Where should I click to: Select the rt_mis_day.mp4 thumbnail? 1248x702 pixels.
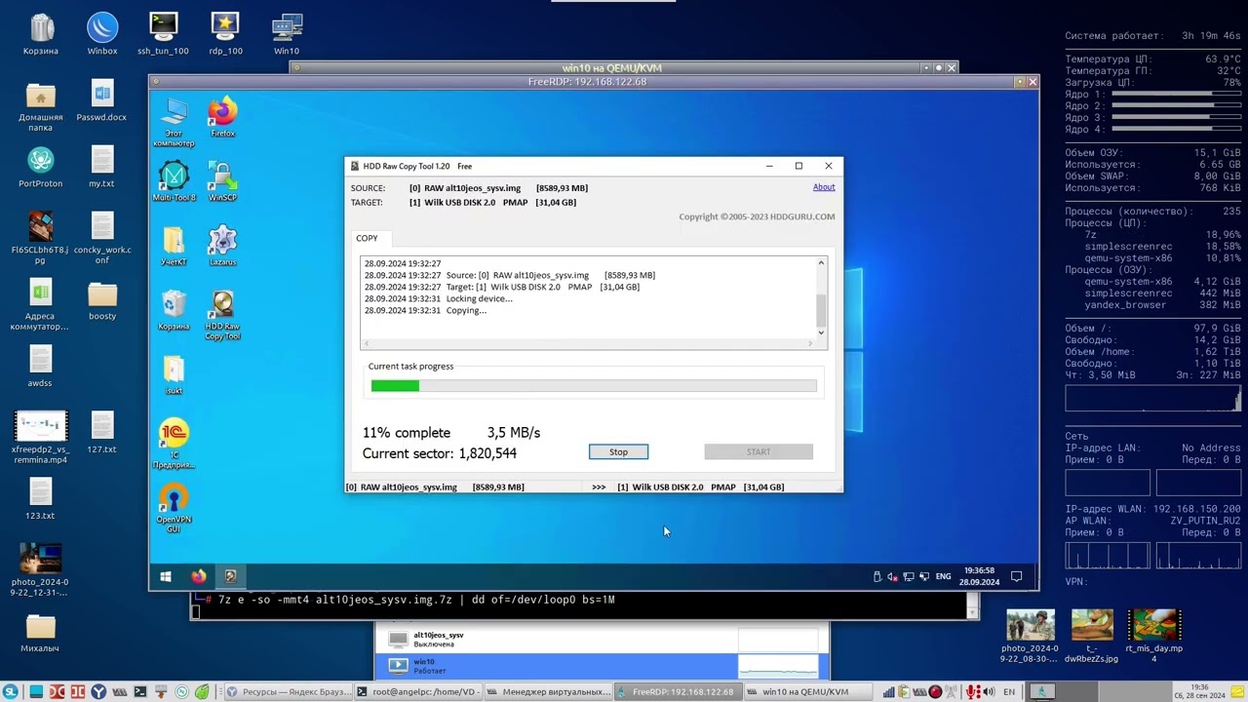1153,636
